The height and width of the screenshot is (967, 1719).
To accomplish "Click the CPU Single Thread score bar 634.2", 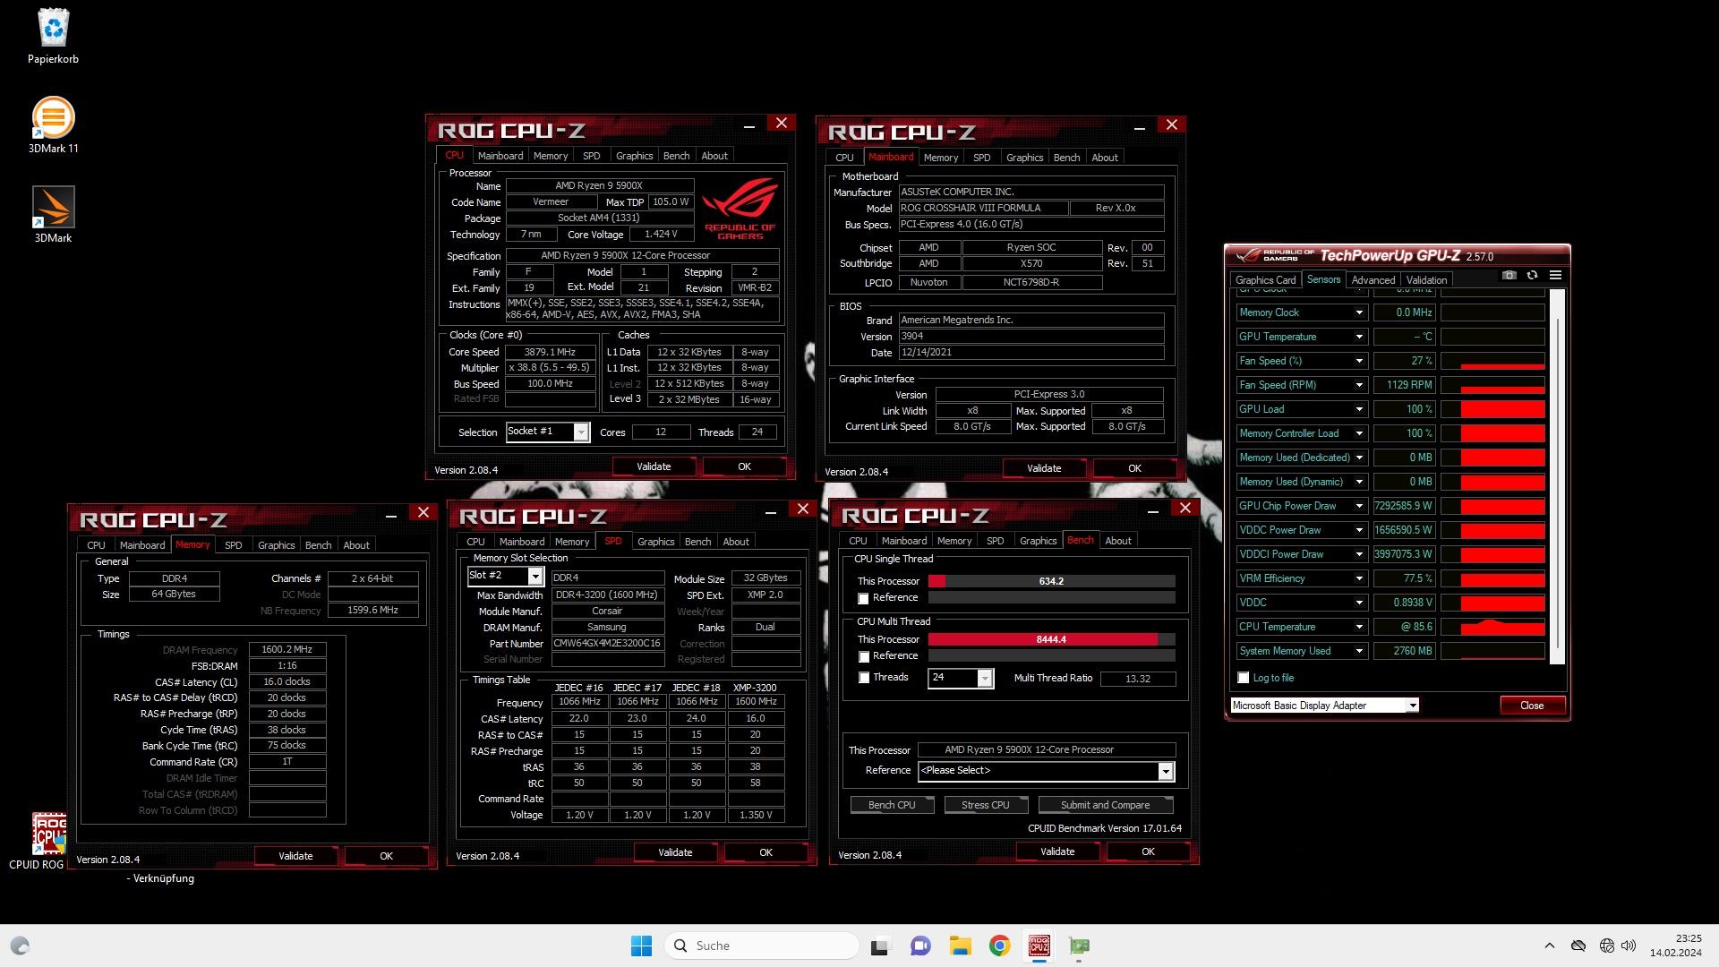I will tap(1051, 581).
